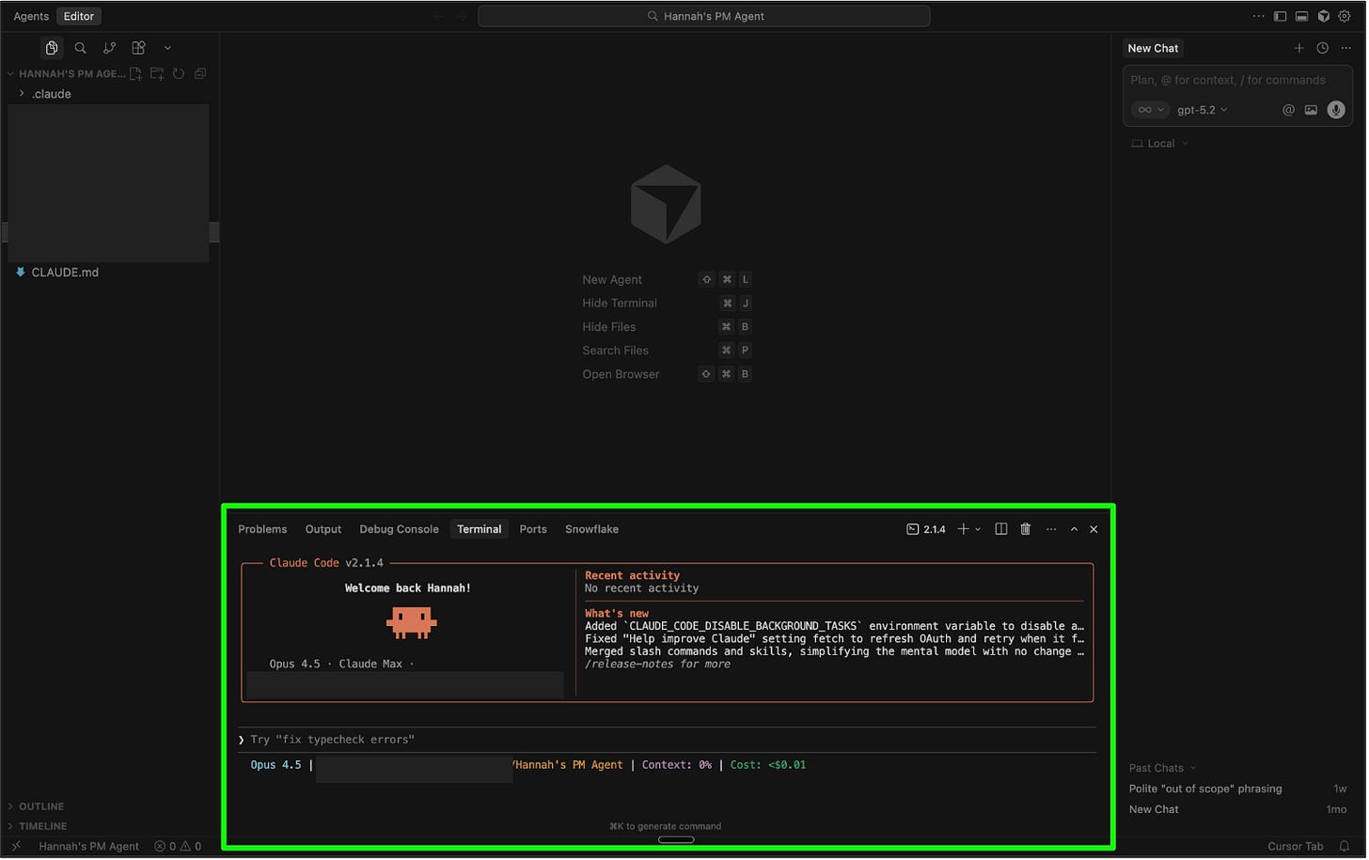Click the New File icon in explorer header
This screenshot has height=860, width=1369.
click(136, 73)
